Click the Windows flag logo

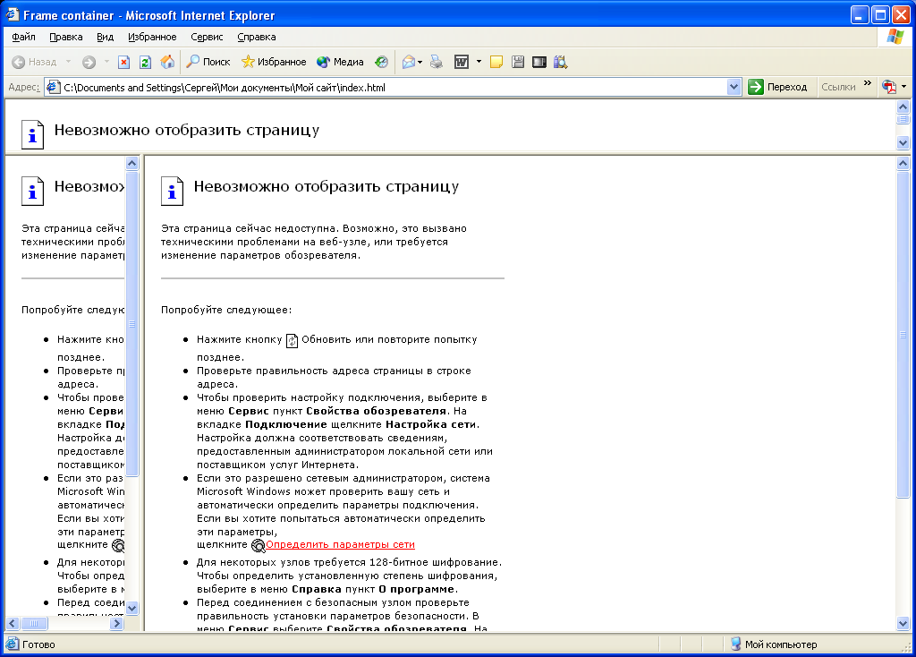895,37
